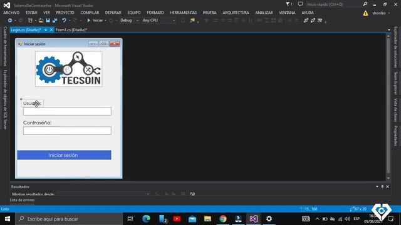
Task: Click the save all icon
Action: coord(55,21)
